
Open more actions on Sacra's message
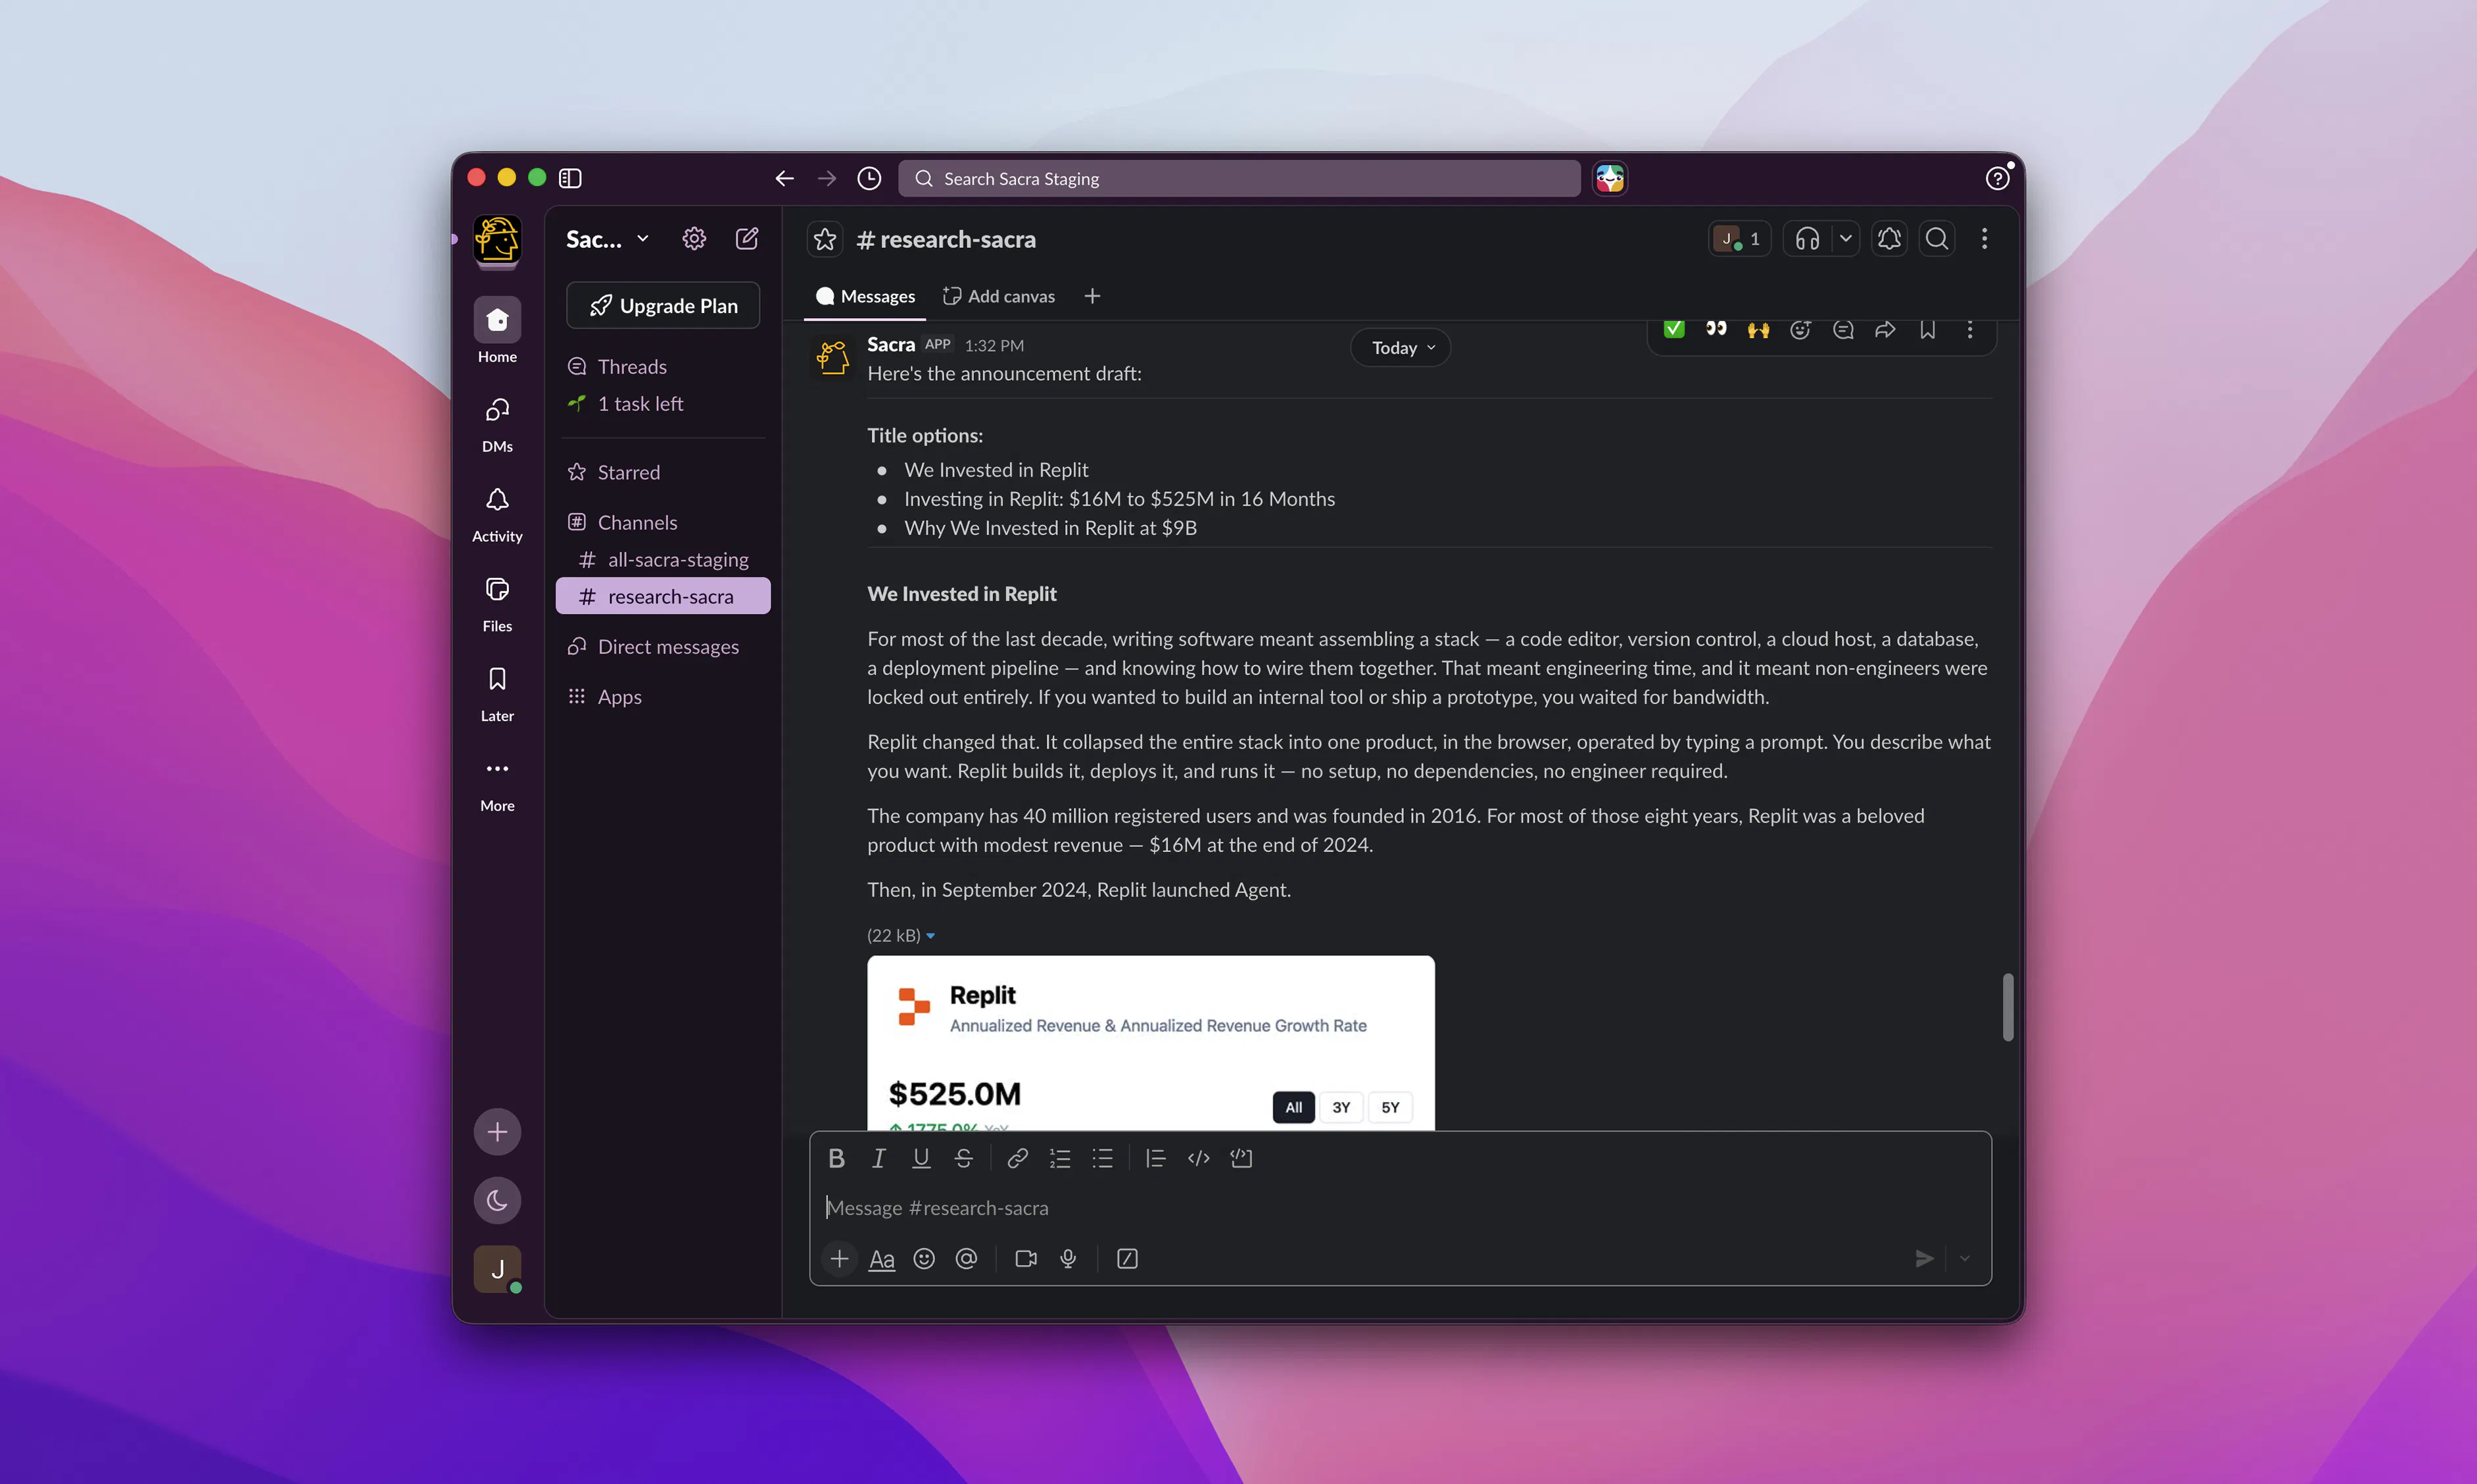pyautogui.click(x=1970, y=329)
